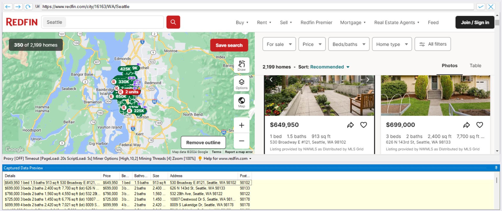Switch to Photos view tab
502x211 pixels.
point(449,66)
